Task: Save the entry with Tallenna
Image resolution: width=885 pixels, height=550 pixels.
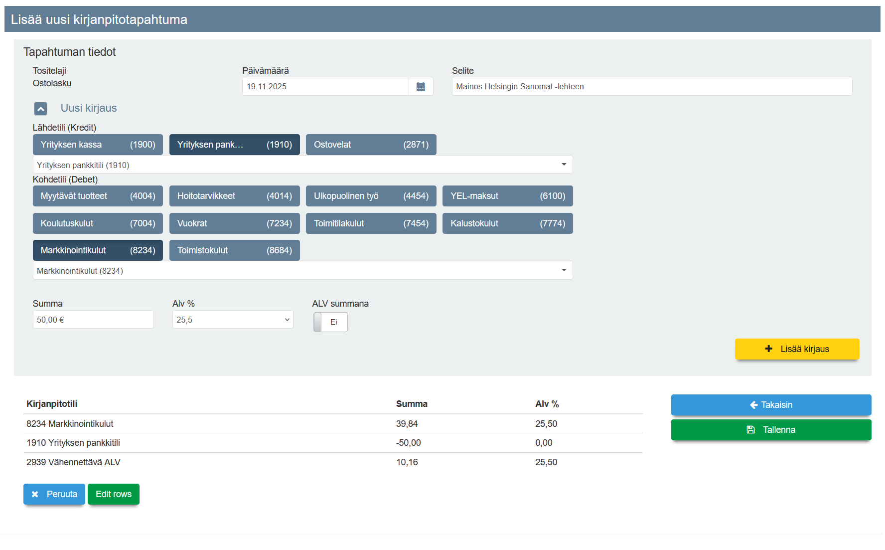Action: (x=770, y=430)
